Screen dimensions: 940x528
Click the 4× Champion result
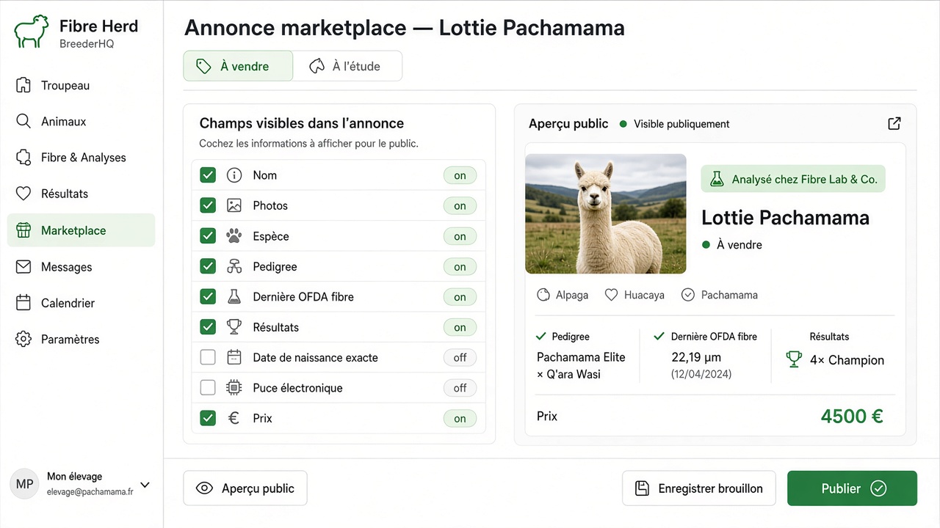coord(835,360)
